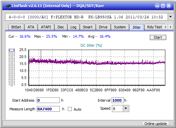Click the DC Jitter (%) chart title
Viewport: 176px width, 128px height.
[91, 45]
